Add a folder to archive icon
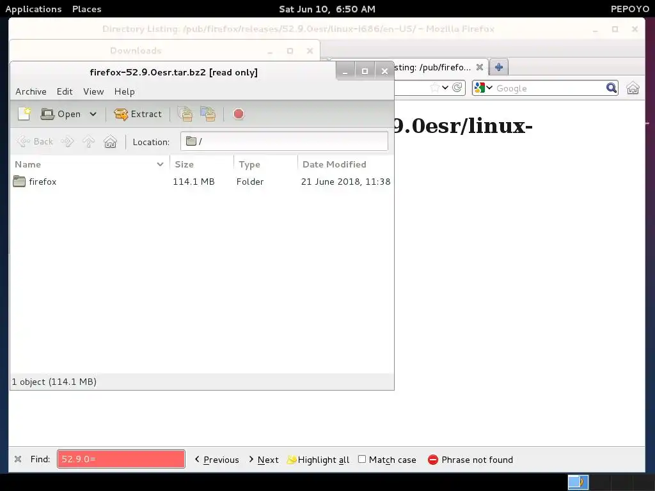The image size is (655, 491). tap(208, 114)
